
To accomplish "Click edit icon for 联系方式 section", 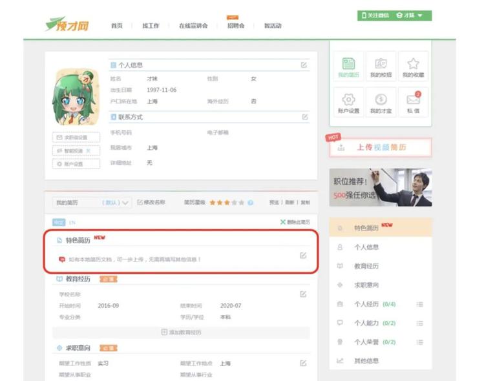I will tap(305, 117).
